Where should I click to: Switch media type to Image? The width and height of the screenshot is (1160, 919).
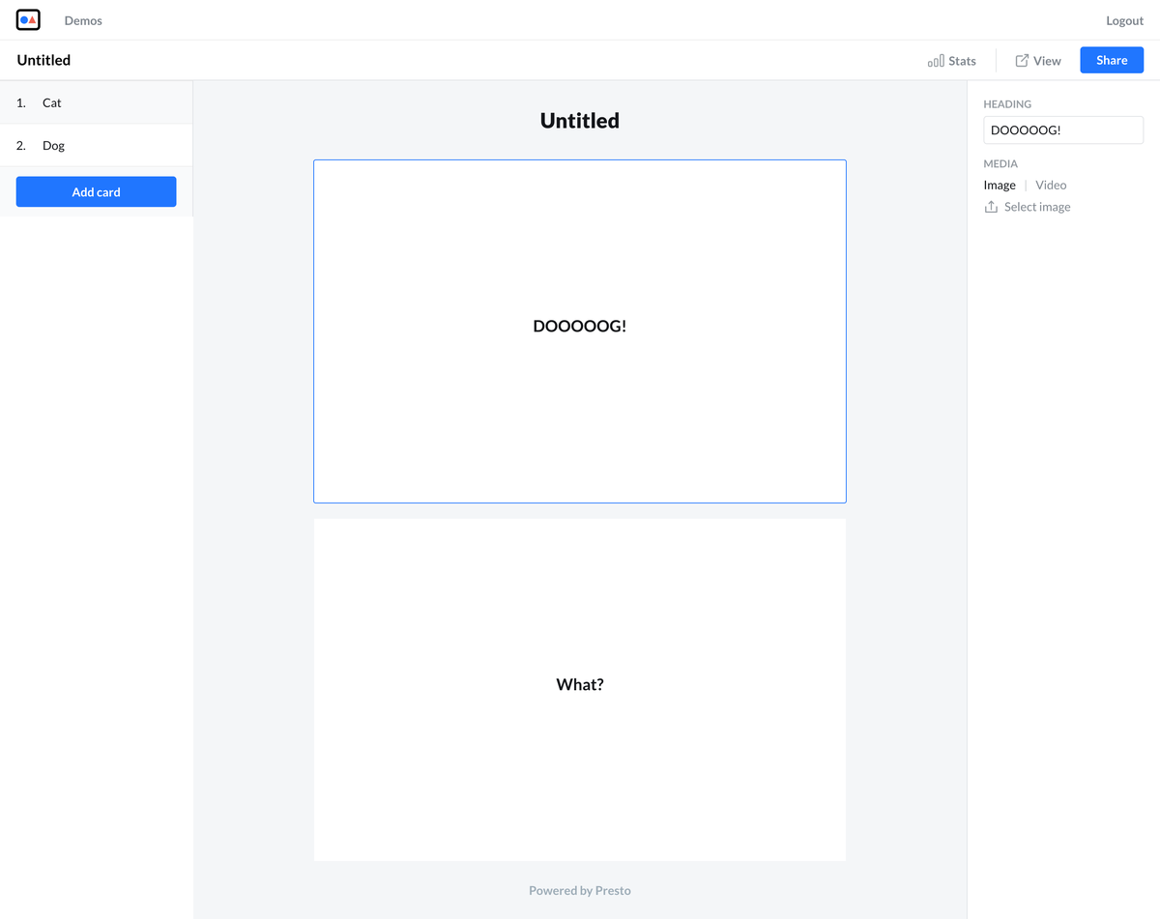pos(1000,185)
